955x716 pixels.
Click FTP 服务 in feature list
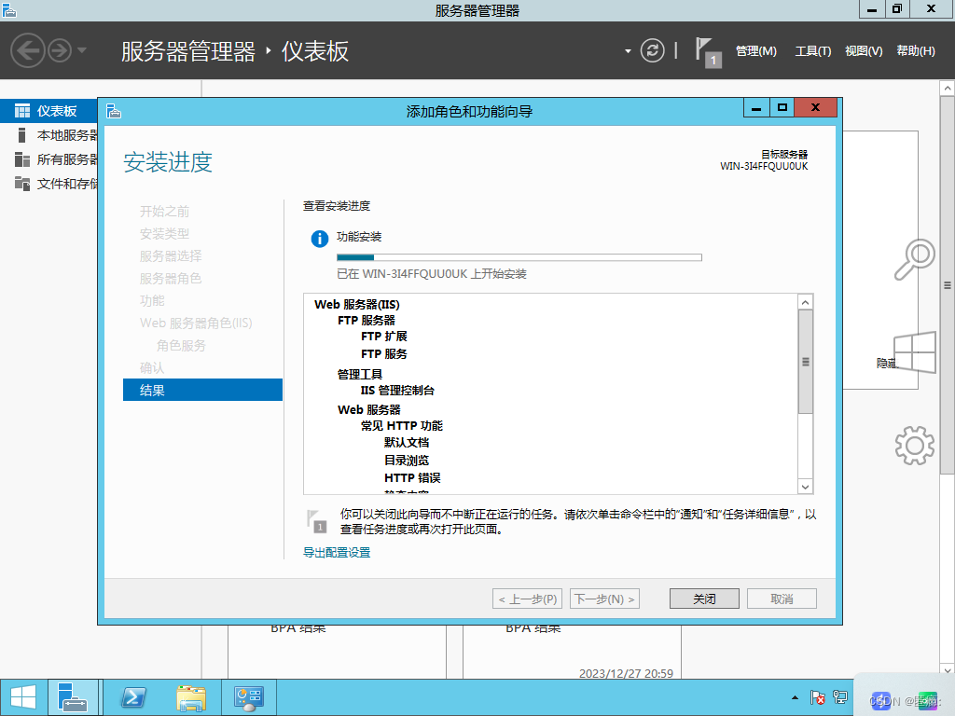coord(383,353)
